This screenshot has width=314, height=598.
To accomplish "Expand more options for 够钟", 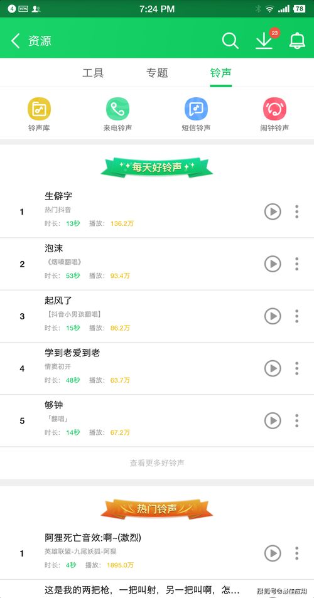I will 297,420.
